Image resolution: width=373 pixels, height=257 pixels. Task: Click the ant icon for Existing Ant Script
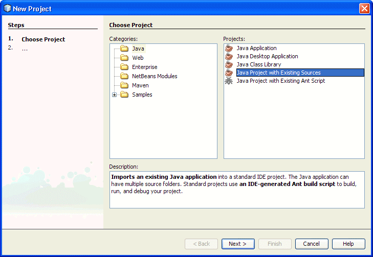[229, 81]
